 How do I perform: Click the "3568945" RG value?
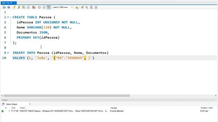[x=75, y=58]
